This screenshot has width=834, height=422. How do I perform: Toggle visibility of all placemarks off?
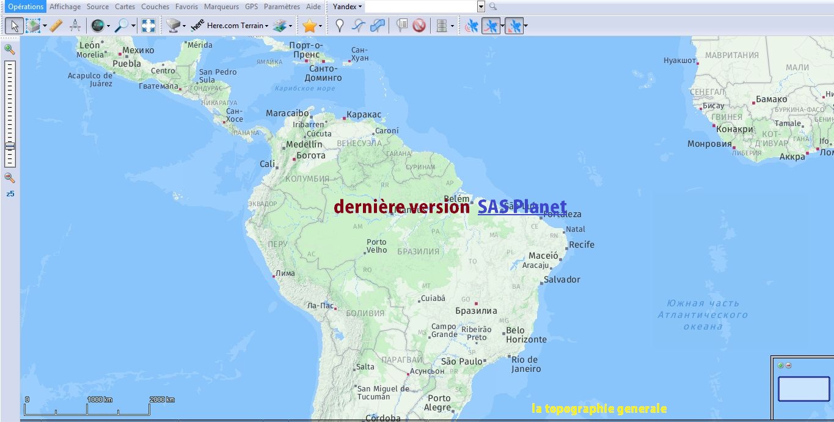pyautogui.click(x=420, y=25)
